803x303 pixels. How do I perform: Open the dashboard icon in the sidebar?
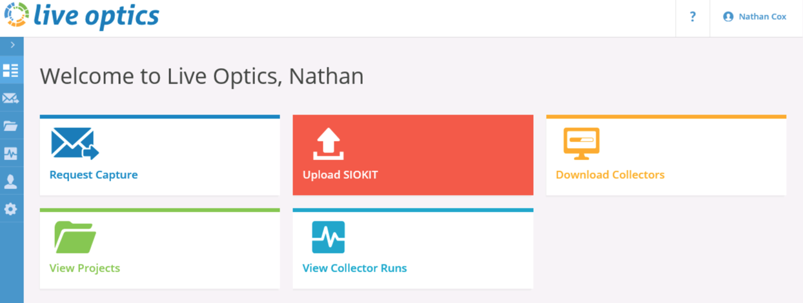pos(11,70)
